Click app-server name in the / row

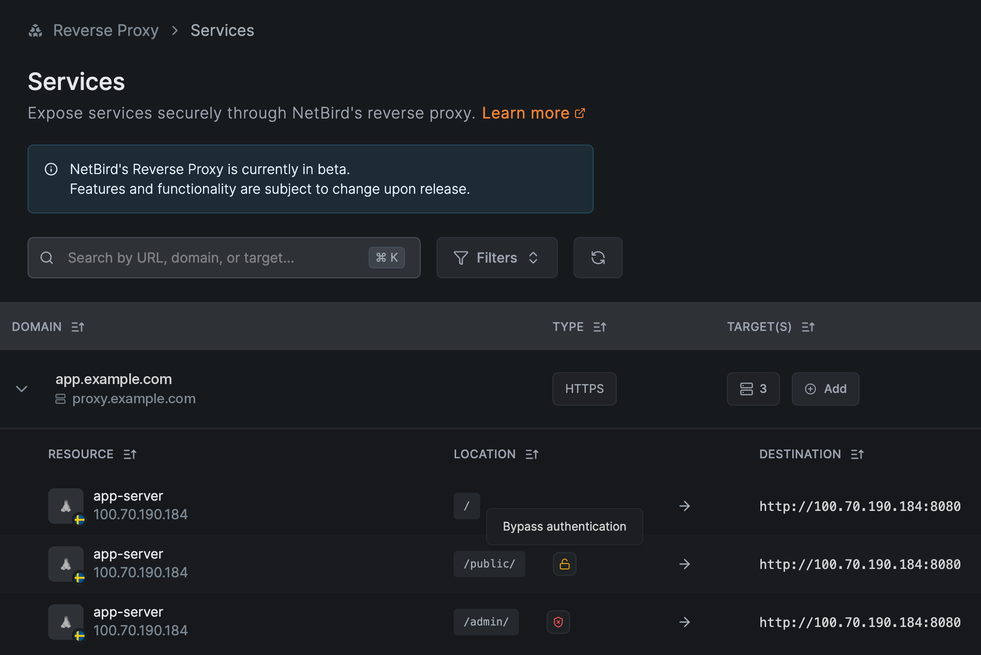tap(128, 496)
